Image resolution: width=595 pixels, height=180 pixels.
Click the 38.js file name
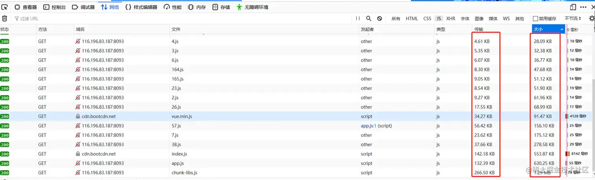point(176,145)
